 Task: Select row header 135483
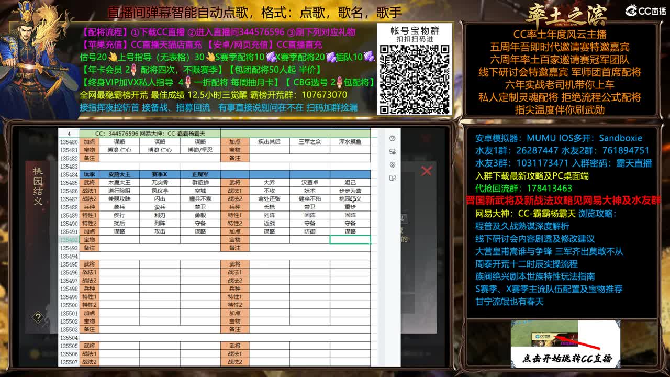click(69, 166)
